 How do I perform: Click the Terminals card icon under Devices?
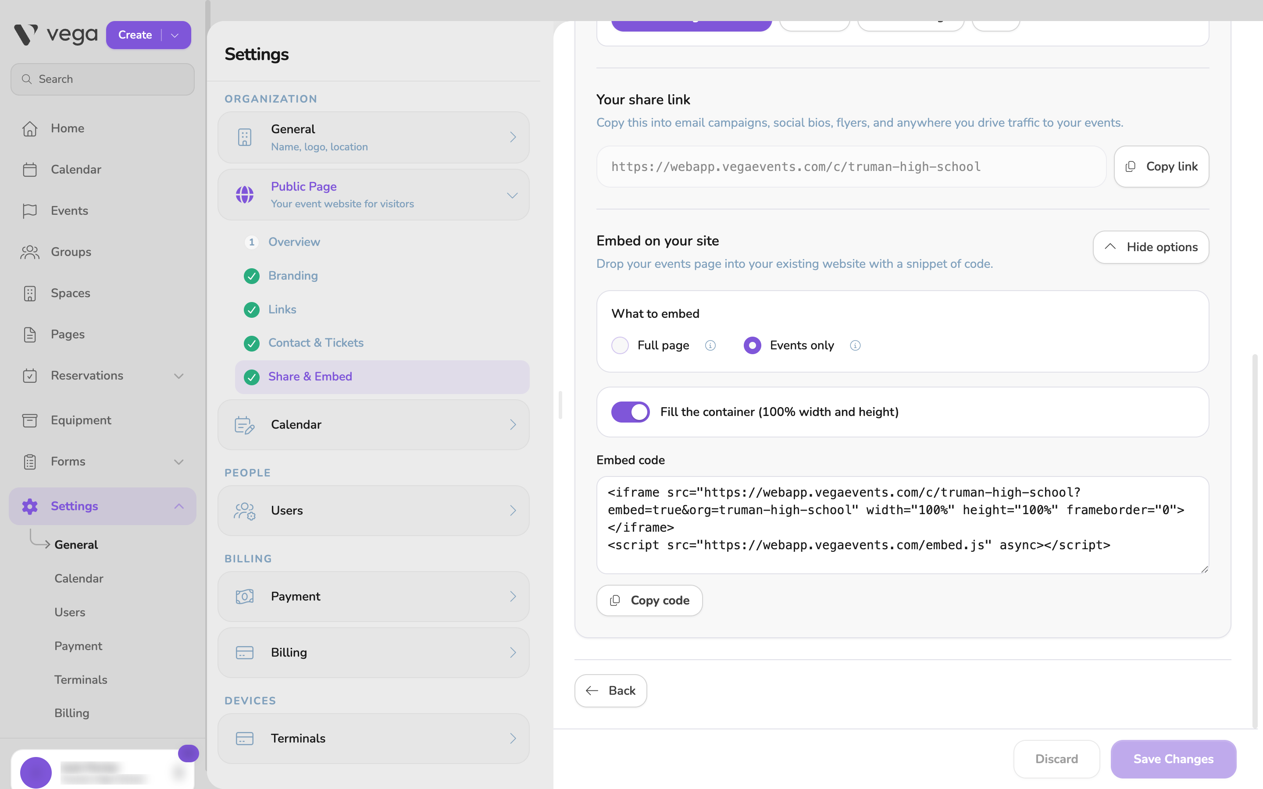[x=244, y=739]
